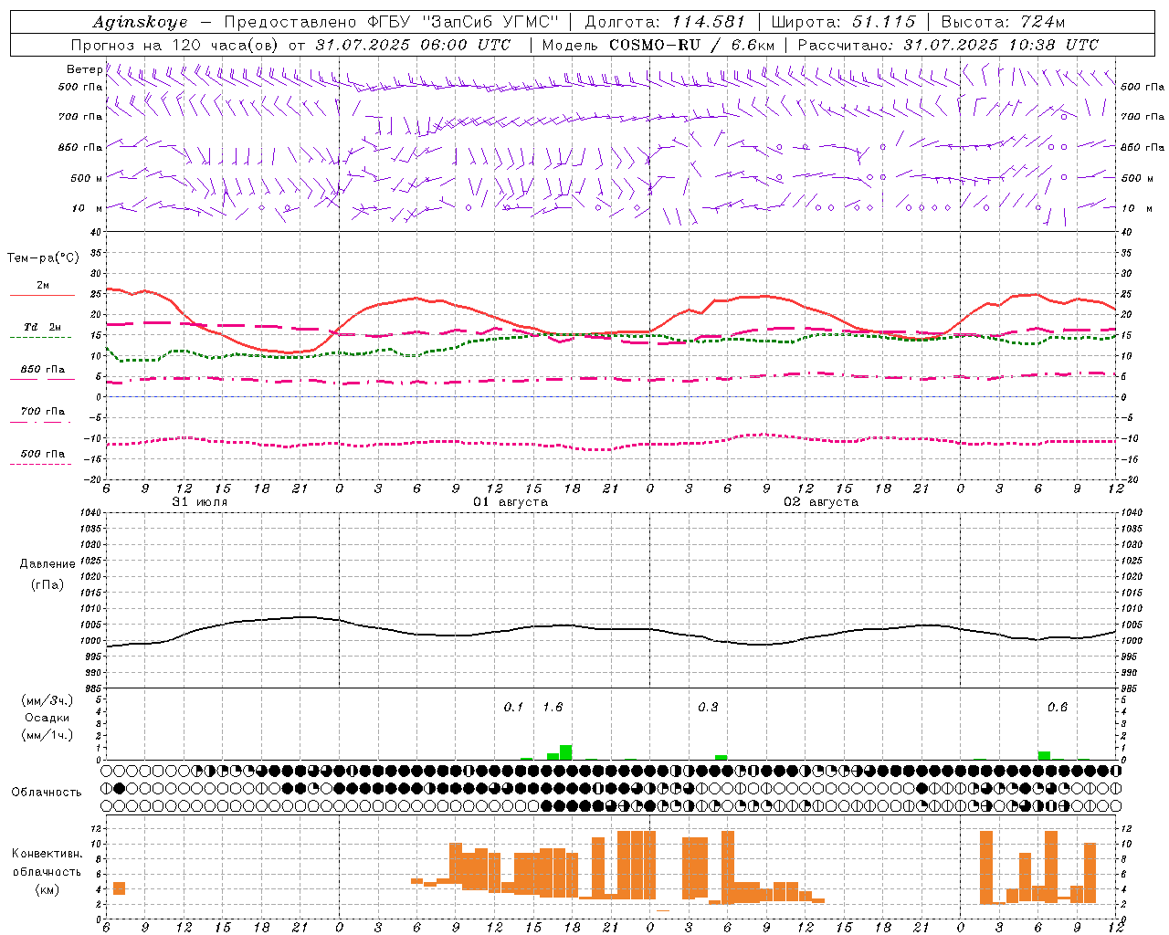Select the "Высота: 724м" elevation text
Screen dimensions: 1169x935
1003,22
